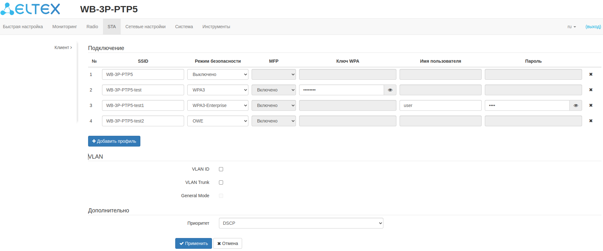Expand the DSCP priority dropdown
603x251 pixels.
301,223
